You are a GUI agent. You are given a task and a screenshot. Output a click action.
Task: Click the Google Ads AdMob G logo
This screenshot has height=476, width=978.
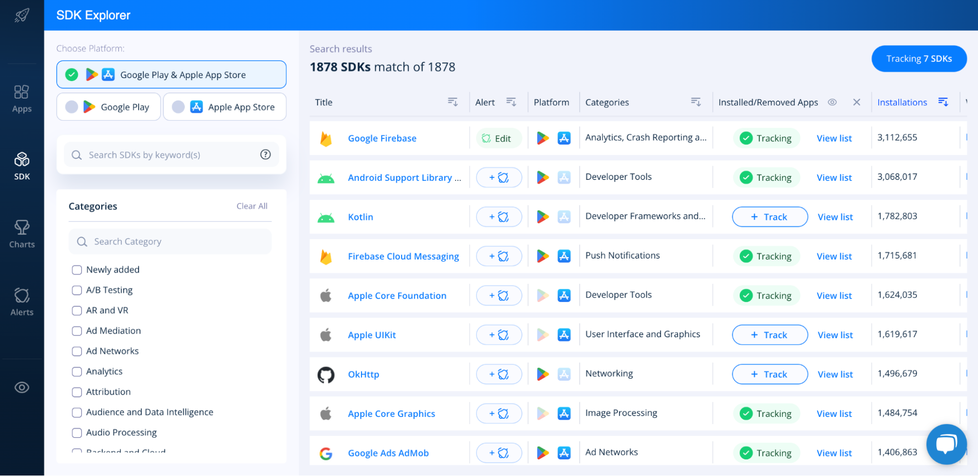326,454
